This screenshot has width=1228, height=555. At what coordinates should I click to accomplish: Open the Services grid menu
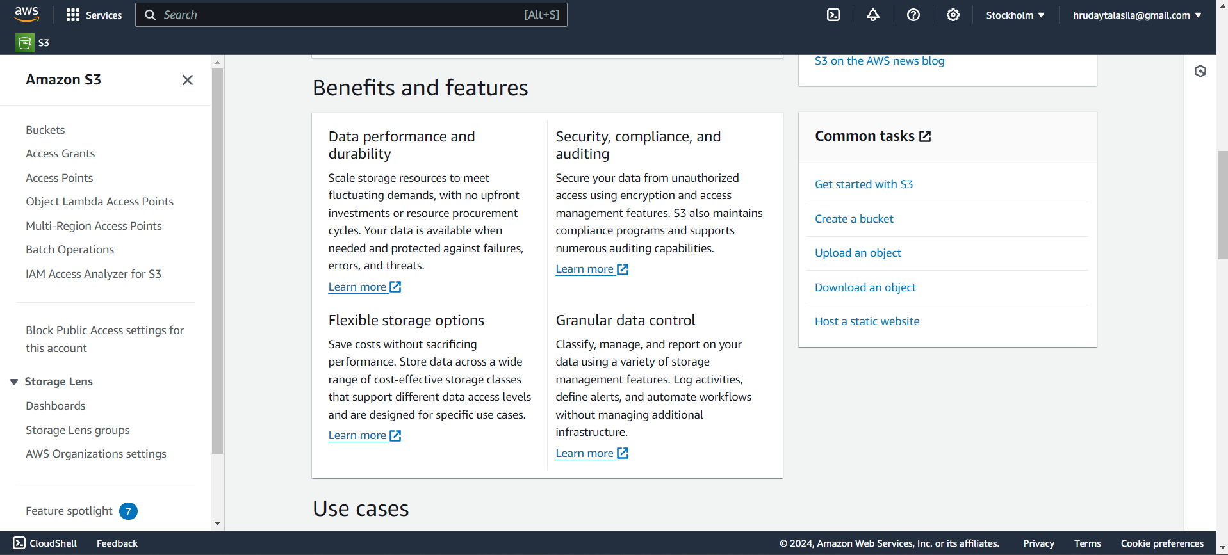94,15
